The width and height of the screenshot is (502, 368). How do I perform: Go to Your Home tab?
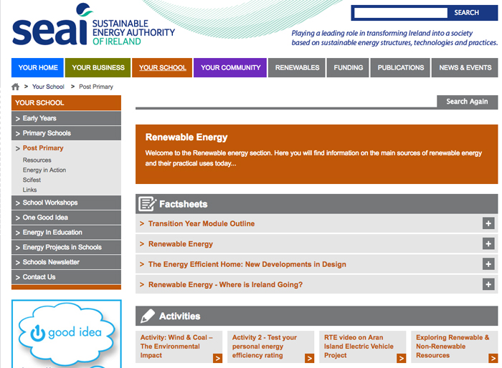37,68
